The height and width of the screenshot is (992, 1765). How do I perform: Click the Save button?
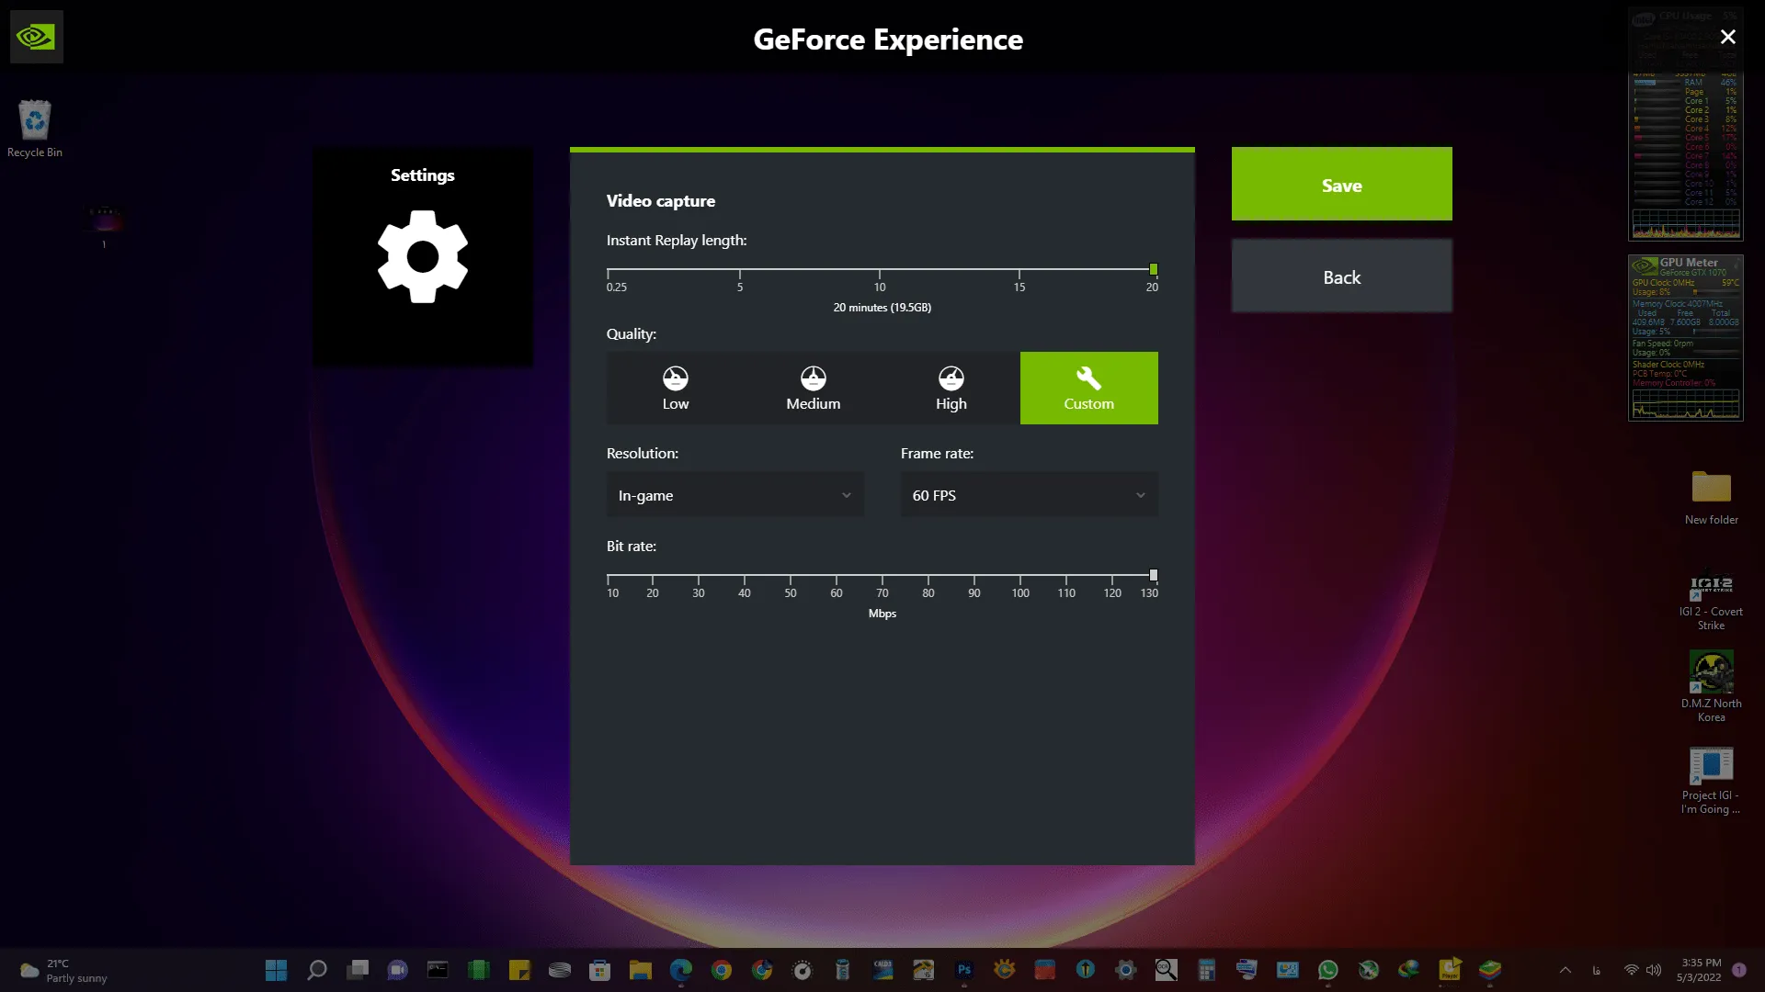tap(1342, 184)
